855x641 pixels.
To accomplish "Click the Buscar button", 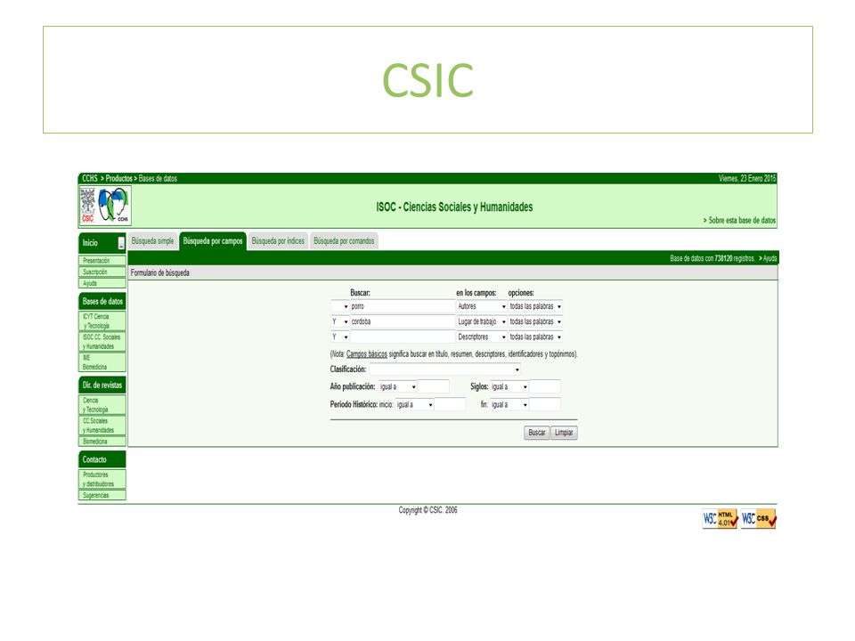I will coord(536,433).
